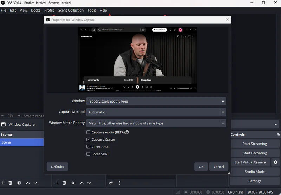Open source properties gear icon
The width and height of the screenshot is (281, 195).
point(73,183)
